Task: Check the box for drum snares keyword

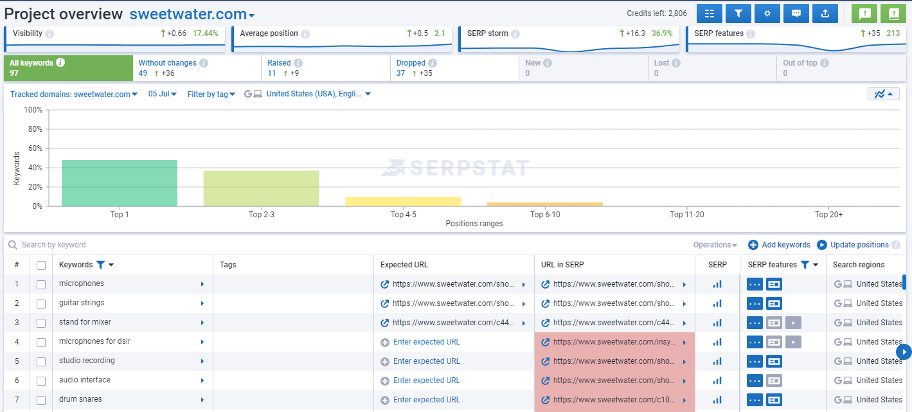Action: pos(41,400)
